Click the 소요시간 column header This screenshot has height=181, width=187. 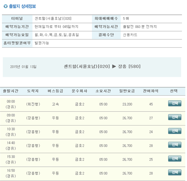(103, 91)
